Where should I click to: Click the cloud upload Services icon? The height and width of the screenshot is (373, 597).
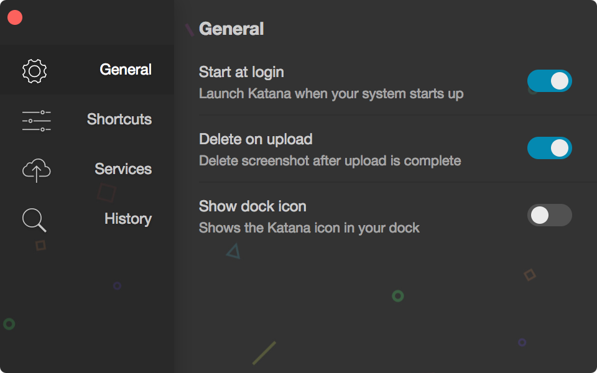coord(36,170)
